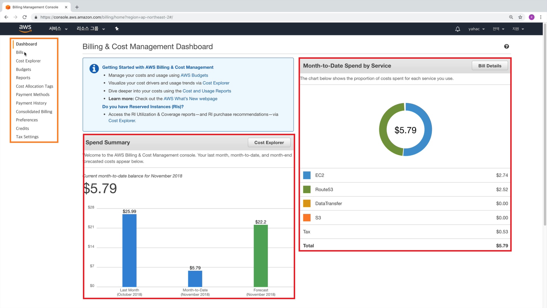Viewport: 547px width, 308px height.
Task: Expand the 리소스 그룹 dropdown
Action: [91, 29]
